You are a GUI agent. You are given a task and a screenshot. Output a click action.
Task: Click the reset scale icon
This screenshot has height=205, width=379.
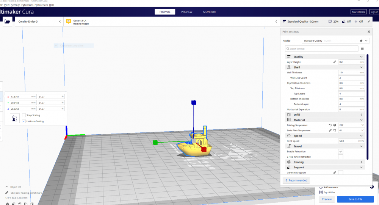click(x=14, y=118)
